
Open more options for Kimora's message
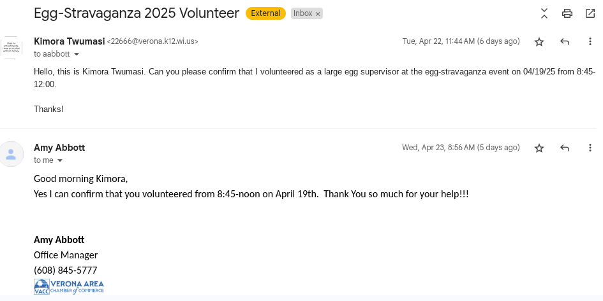click(x=590, y=41)
